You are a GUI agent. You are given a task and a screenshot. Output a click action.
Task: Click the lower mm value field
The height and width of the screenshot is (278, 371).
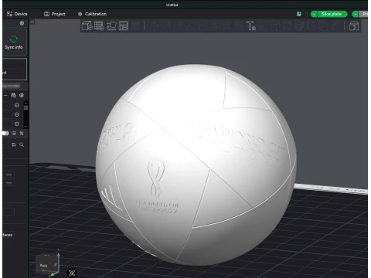tap(9, 183)
